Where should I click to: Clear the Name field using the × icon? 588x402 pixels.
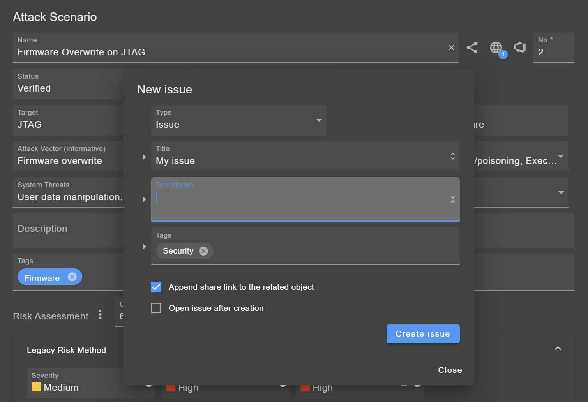pyautogui.click(x=451, y=48)
